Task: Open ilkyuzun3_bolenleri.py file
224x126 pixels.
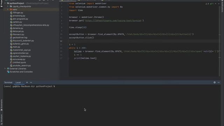Action: point(23,41)
